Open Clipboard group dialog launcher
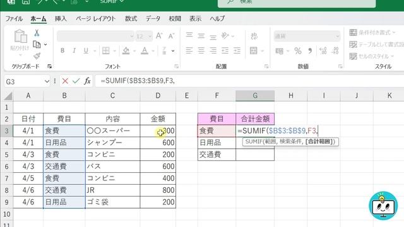 coord(49,66)
